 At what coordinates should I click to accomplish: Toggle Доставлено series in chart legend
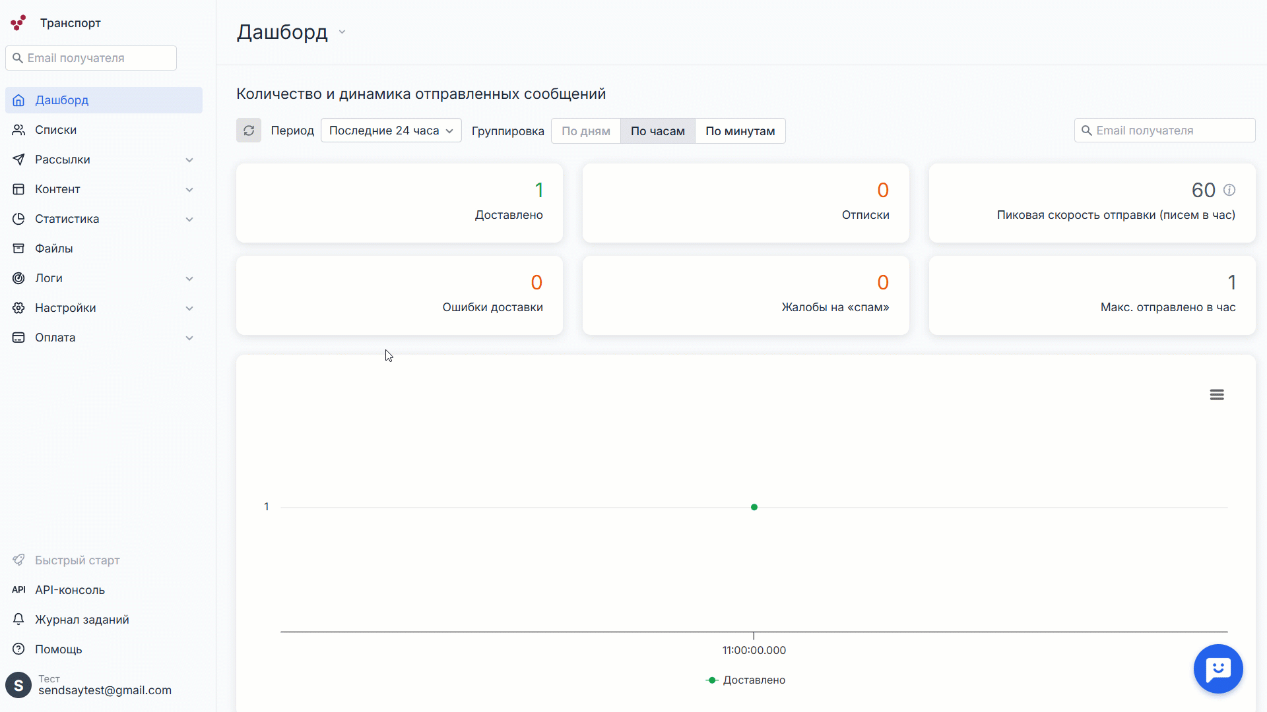(746, 680)
